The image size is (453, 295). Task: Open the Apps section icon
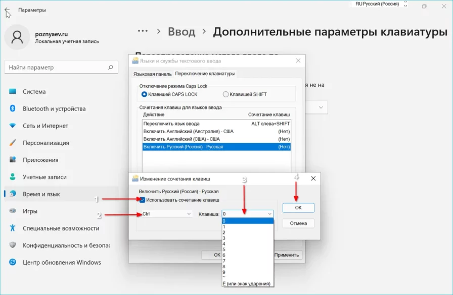tap(13, 160)
